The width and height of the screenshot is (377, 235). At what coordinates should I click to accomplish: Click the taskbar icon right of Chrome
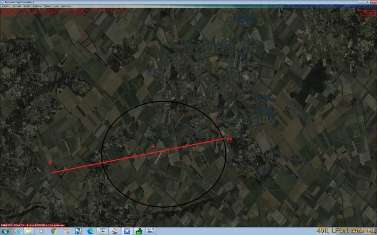66,231
